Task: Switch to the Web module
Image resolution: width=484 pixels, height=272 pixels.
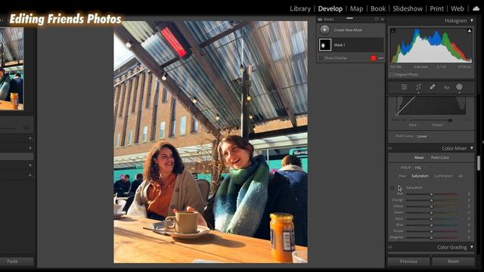Action: click(x=457, y=8)
